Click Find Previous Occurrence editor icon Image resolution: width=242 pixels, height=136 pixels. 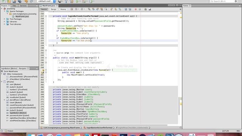point(93,9)
